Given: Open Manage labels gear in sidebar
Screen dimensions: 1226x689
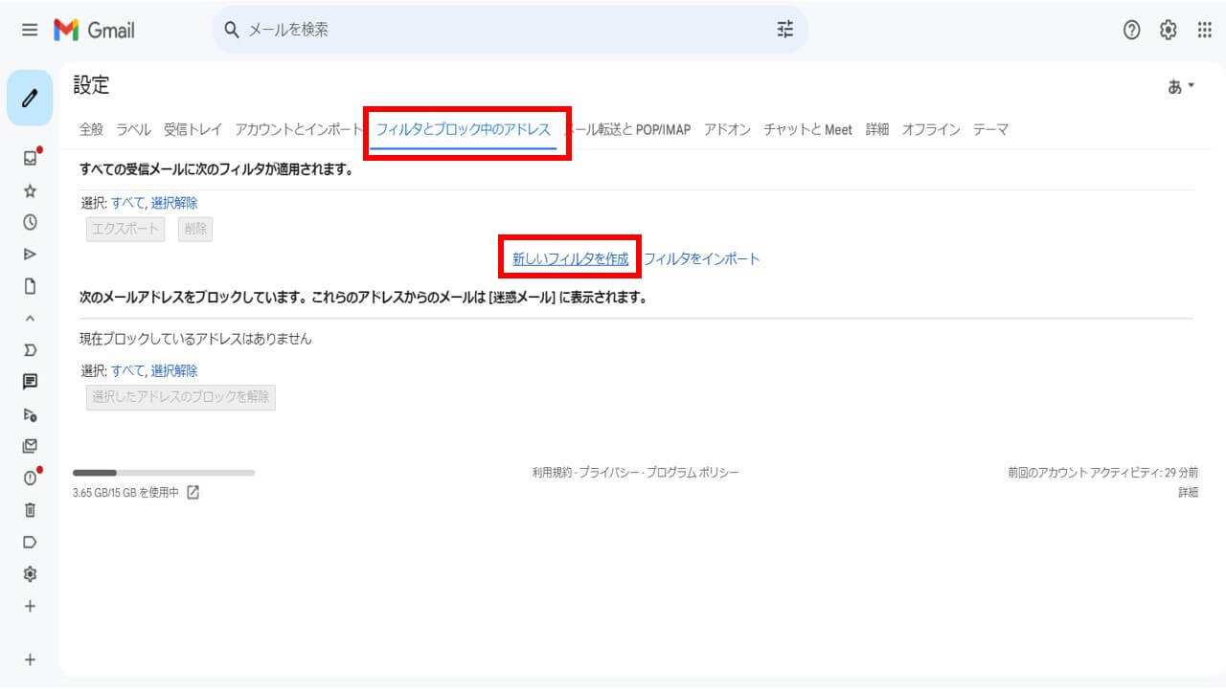Looking at the screenshot, I should 30,574.
